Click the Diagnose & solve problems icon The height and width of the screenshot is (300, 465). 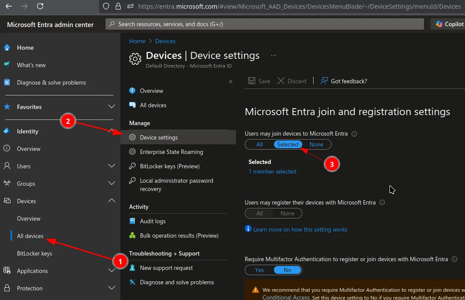7,82
